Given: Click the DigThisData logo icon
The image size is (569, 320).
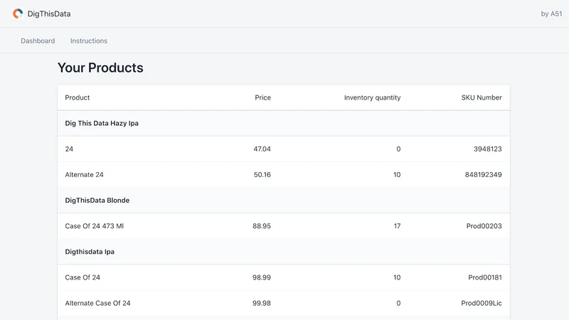Looking at the screenshot, I should coord(18,14).
